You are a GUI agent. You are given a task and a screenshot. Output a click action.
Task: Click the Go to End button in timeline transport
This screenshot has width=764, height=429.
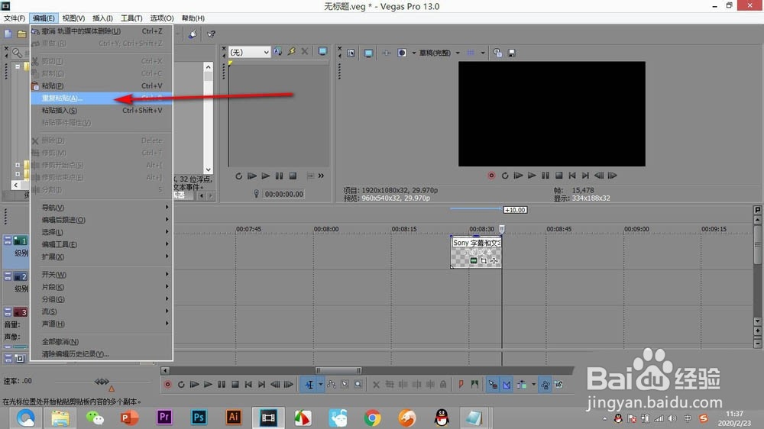coord(261,384)
